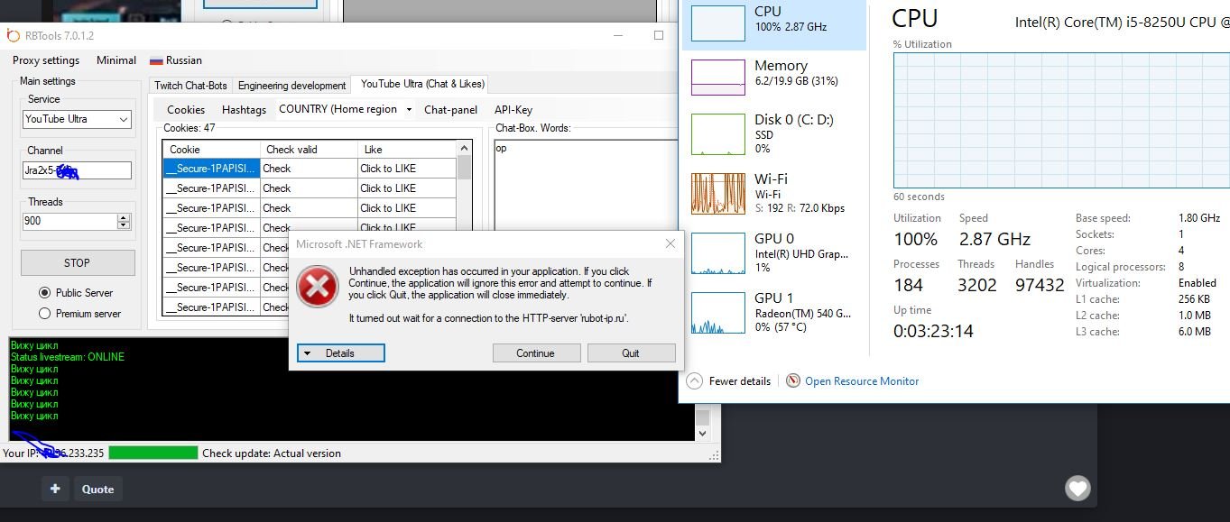Expand the Details button in error dialog
The width and height of the screenshot is (1230, 522).
click(x=340, y=353)
